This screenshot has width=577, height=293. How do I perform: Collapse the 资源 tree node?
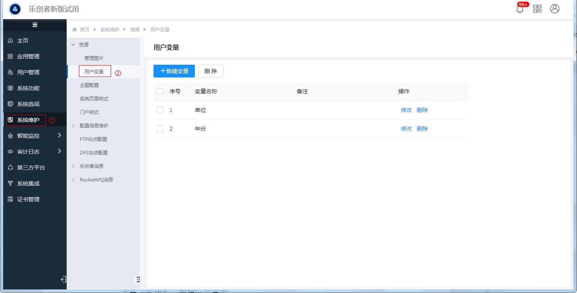73,45
